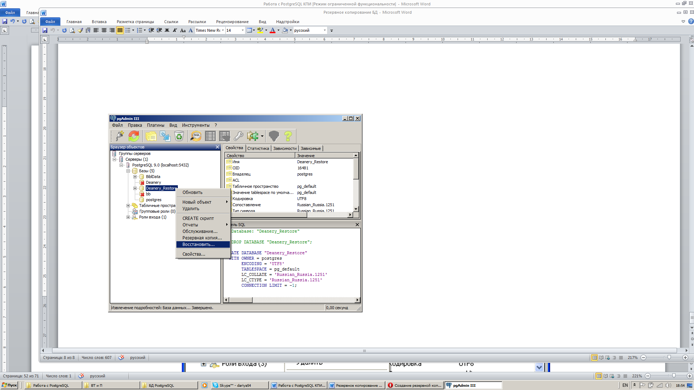Toggle center alignment in Word
Screen dimensions: 694x390
point(104,30)
